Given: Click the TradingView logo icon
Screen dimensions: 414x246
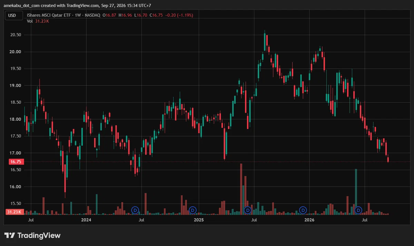Looking at the screenshot, I should 10,236.
